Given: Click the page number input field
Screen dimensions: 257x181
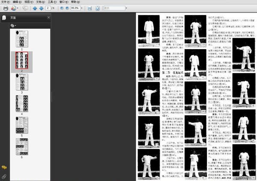Looking at the screenshot, I should point(48,8).
